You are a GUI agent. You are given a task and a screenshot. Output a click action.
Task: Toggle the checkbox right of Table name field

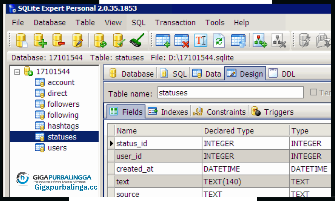click(x=314, y=92)
